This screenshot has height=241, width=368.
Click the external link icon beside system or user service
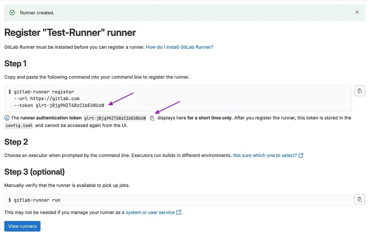179,212
